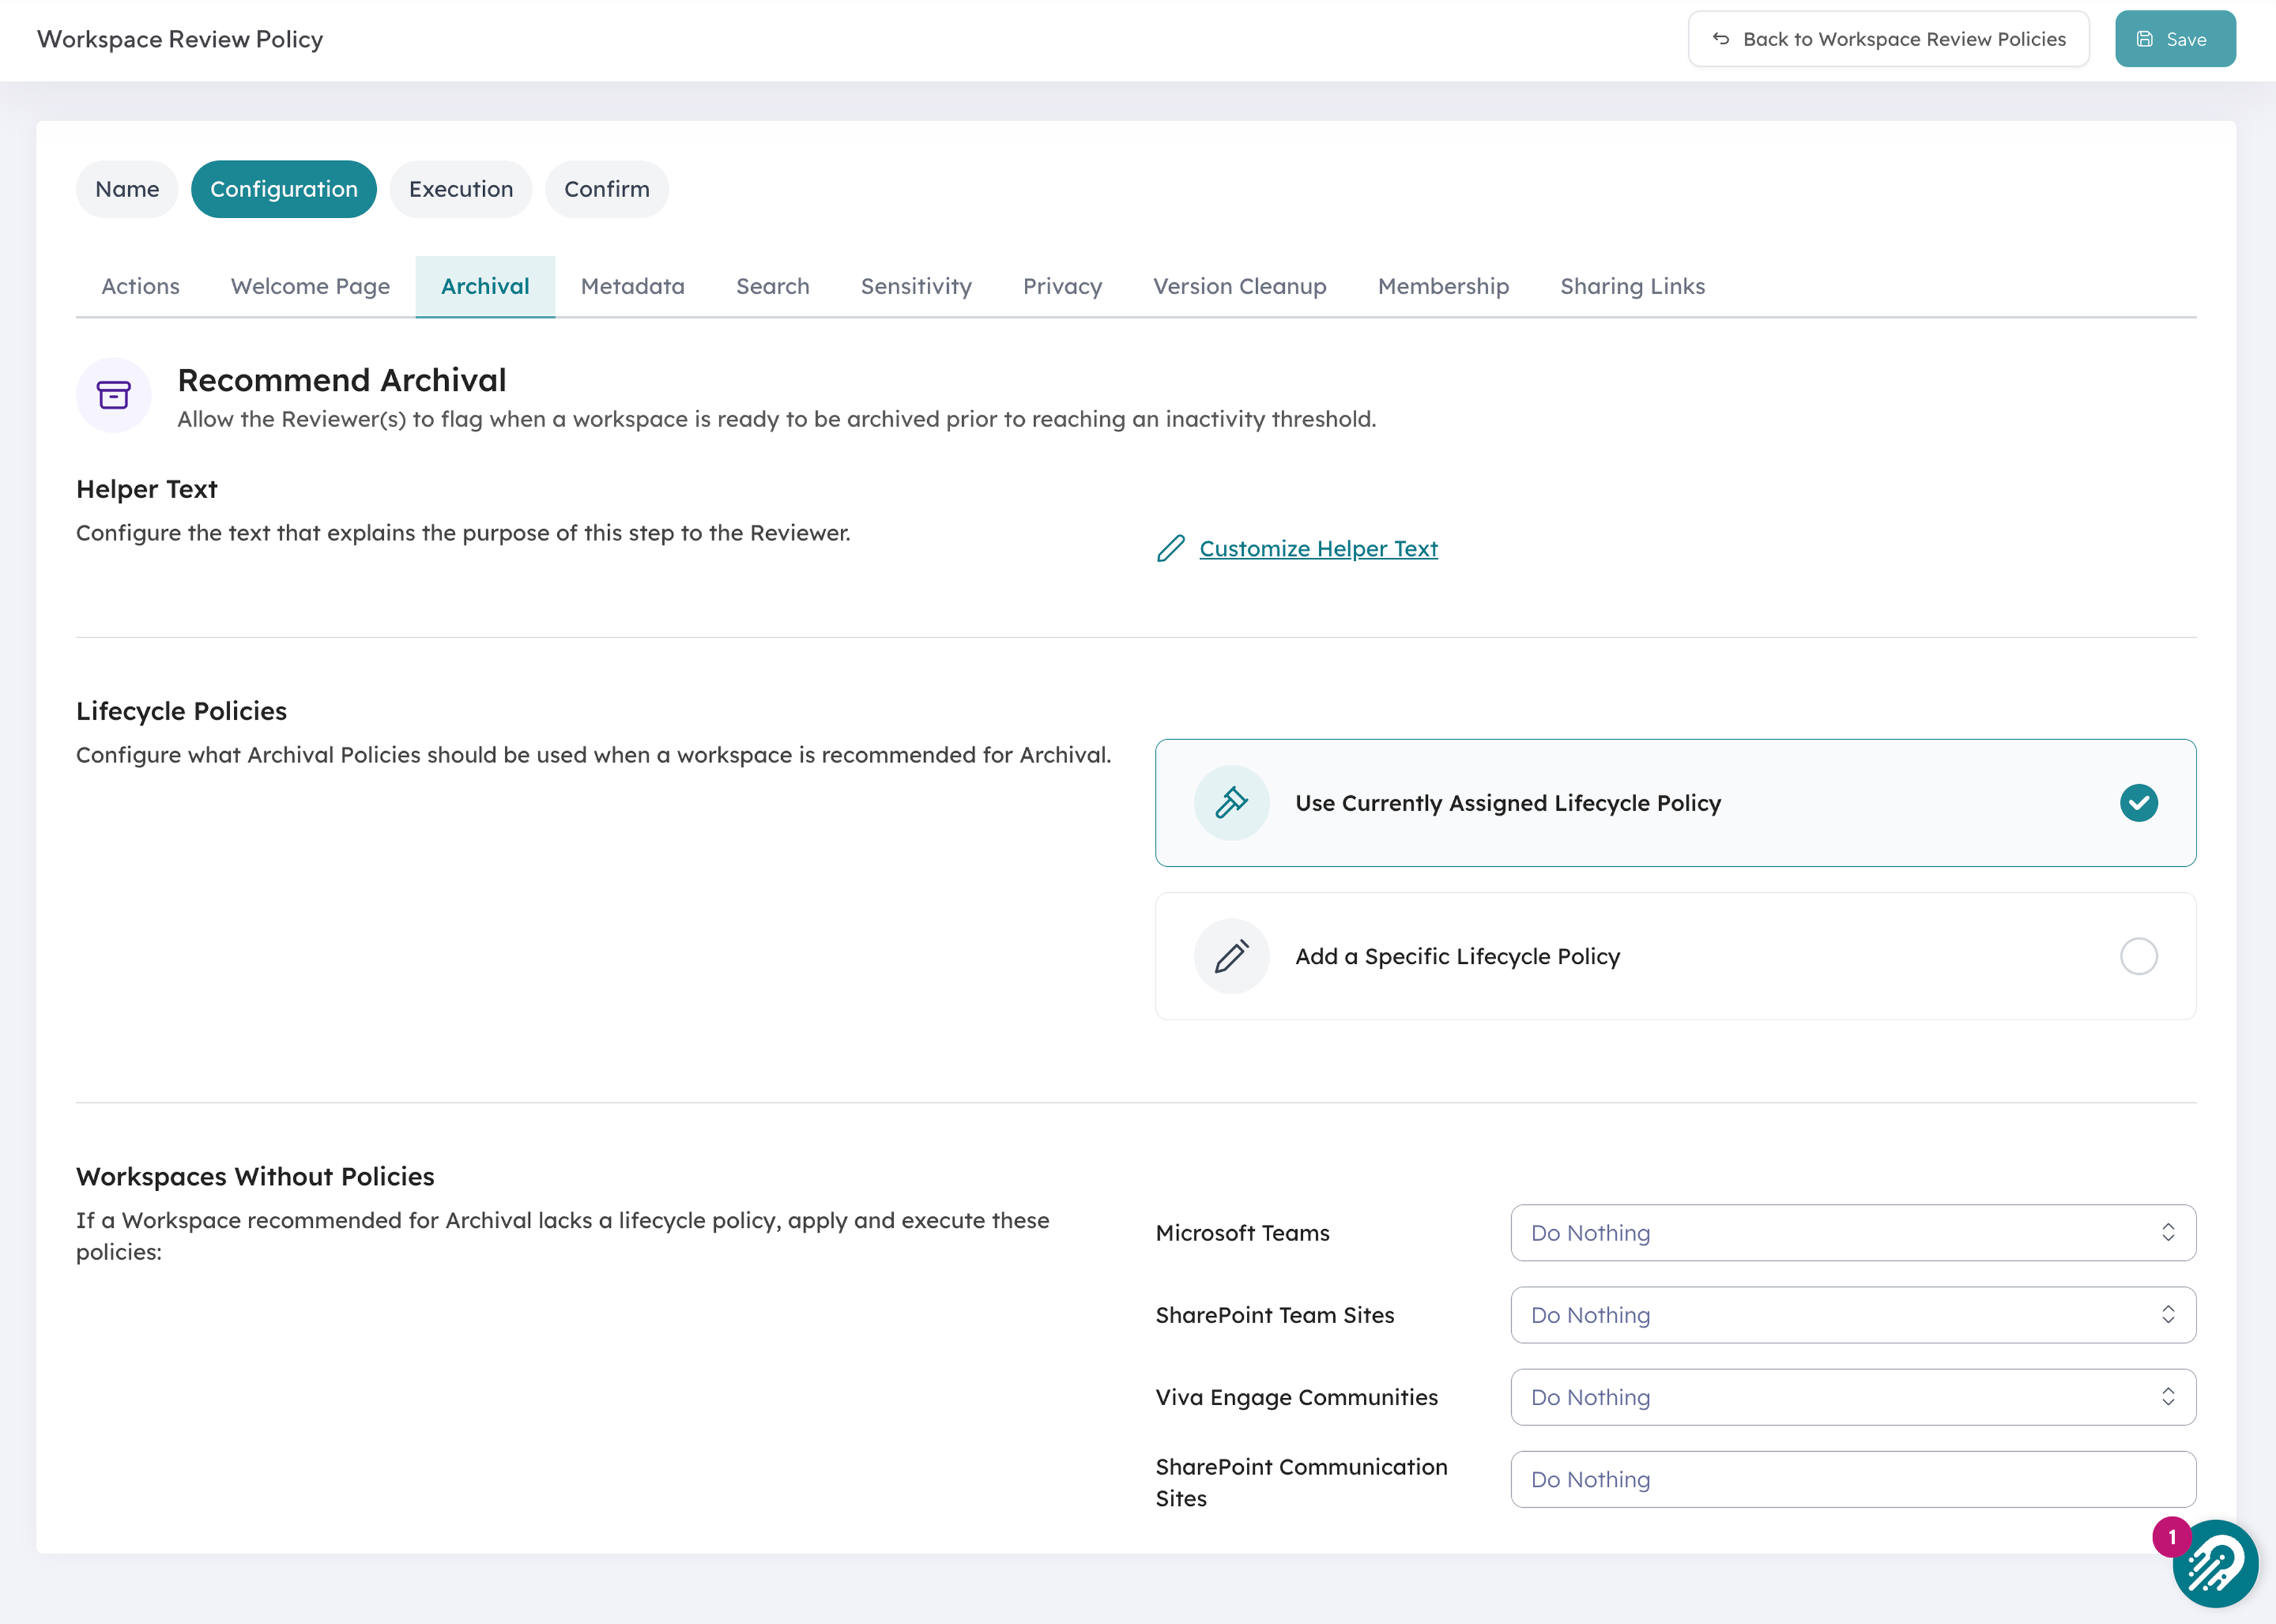Open the Customize Helper Text link
The width and height of the screenshot is (2276, 1624).
pyautogui.click(x=1318, y=548)
